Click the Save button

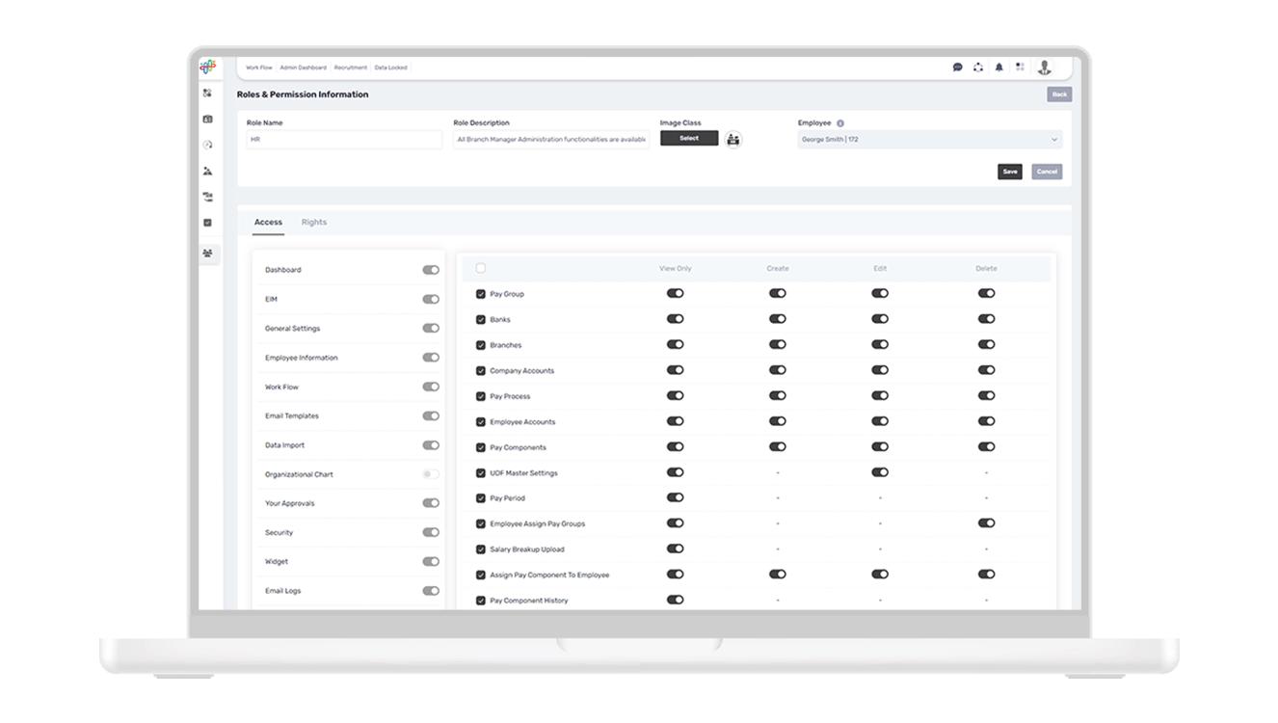point(1009,172)
